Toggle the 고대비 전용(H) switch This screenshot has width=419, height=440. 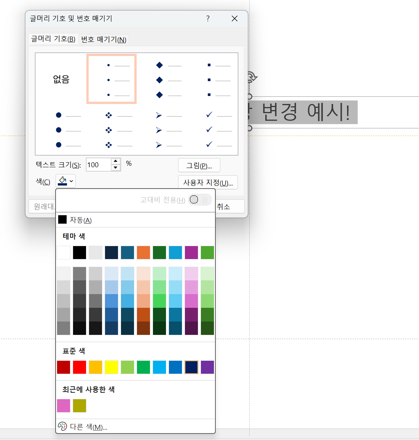199,200
